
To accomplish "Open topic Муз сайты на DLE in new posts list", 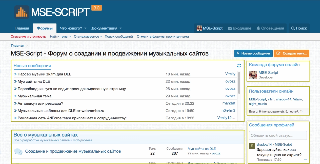I will (x=34, y=81).
